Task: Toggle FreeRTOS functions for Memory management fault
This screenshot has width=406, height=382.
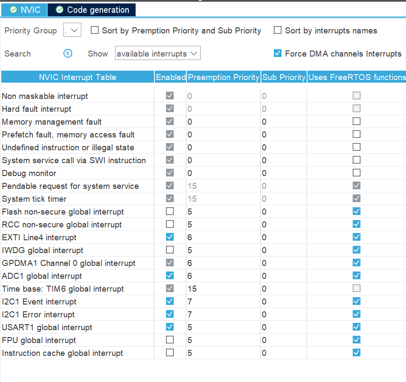Action: [x=356, y=121]
